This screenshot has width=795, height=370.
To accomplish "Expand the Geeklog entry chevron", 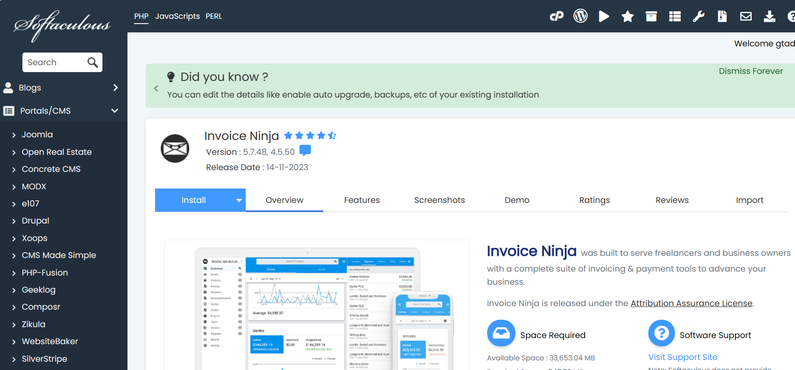I will point(14,290).
